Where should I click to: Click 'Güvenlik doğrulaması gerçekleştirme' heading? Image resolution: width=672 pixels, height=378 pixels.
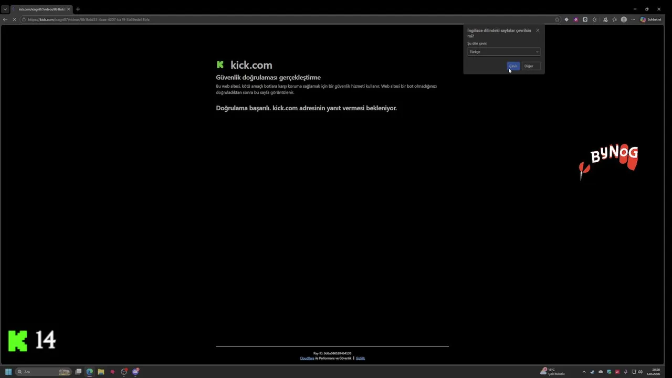coord(268,78)
